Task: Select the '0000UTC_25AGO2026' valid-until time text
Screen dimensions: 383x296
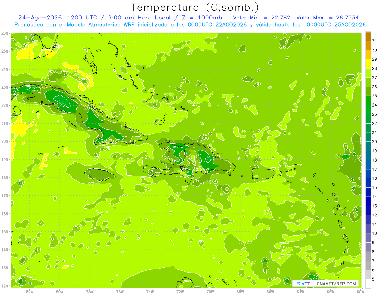Action: (x=336, y=25)
